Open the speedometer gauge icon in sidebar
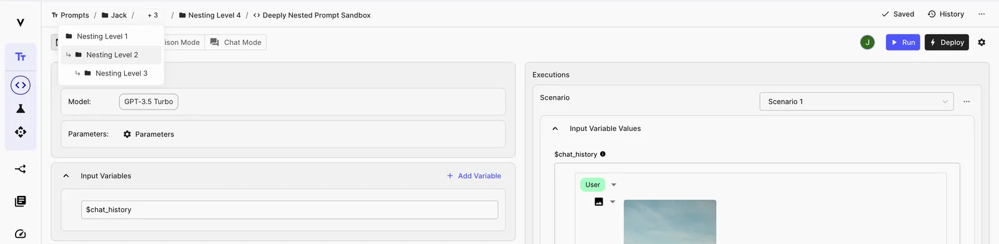This screenshot has width=999, height=244. click(x=21, y=234)
